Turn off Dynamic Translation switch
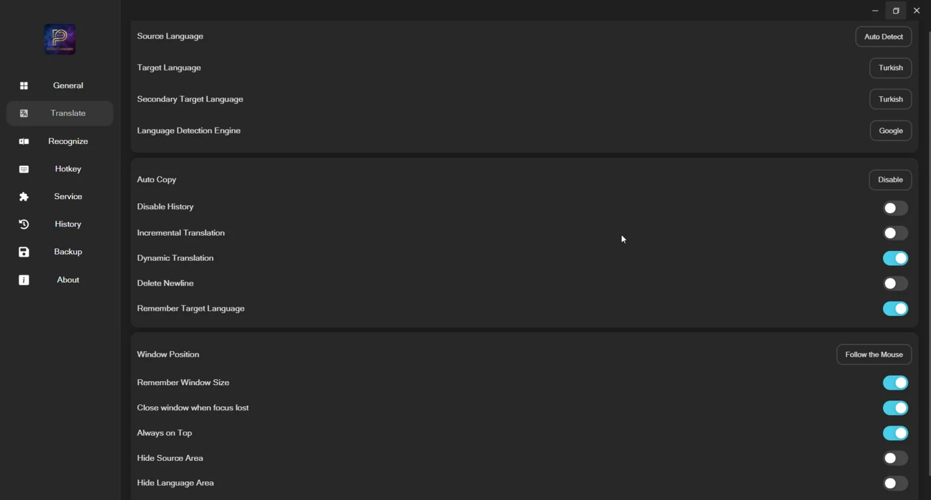This screenshot has height=500, width=931. point(895,258)
